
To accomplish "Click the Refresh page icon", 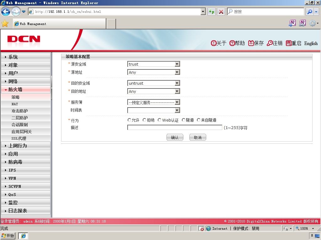I will point(212,12).
